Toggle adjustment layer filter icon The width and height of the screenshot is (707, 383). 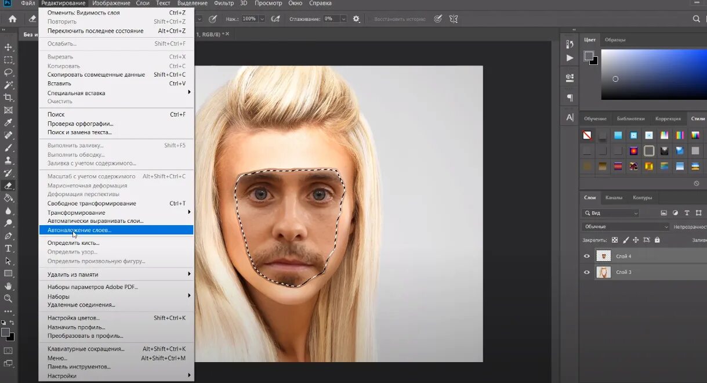click(676, 213)
